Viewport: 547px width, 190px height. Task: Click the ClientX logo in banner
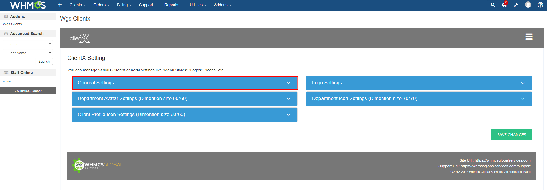pyautogui.click(x=80, y=38)
